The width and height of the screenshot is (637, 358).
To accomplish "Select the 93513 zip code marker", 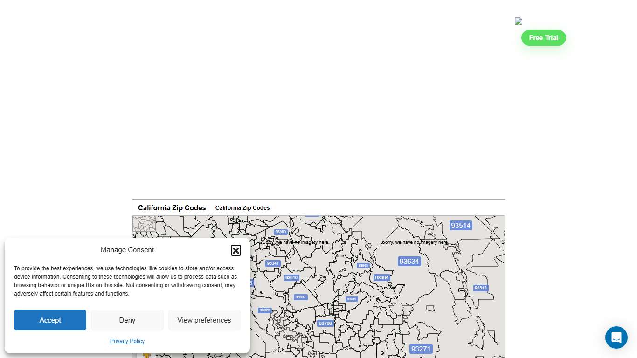I will tap(480, 288).
